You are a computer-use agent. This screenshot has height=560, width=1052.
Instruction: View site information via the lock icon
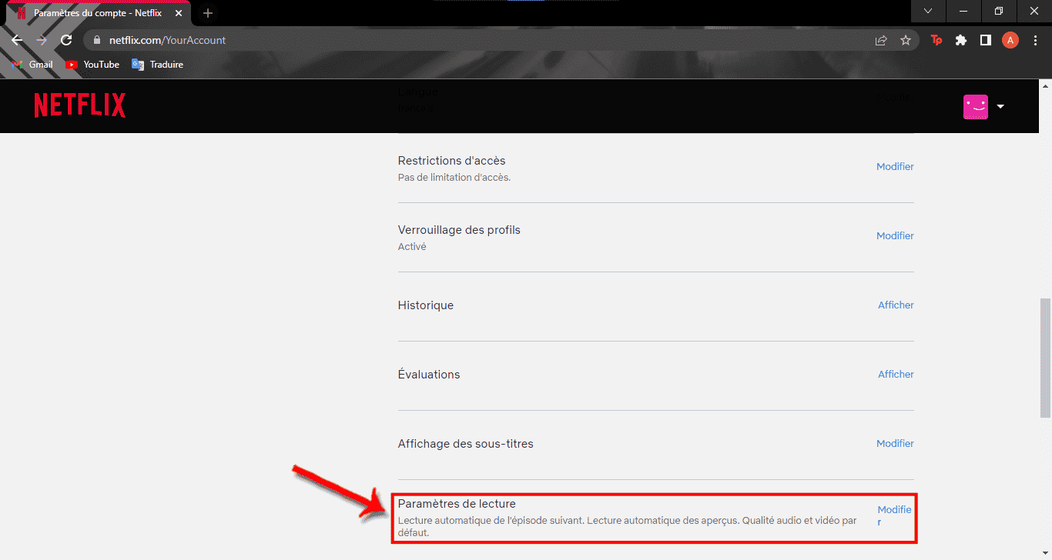(x=96, y=40)
